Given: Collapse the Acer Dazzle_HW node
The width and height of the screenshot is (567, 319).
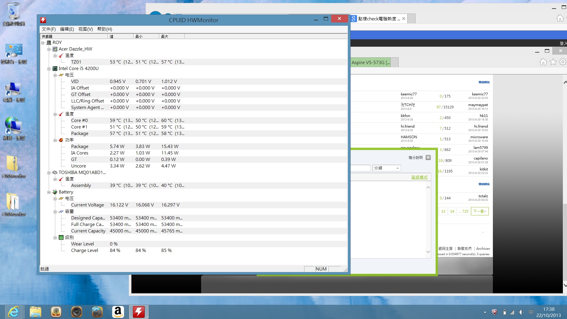Looking at the screenshot, I should pos(49,49).
